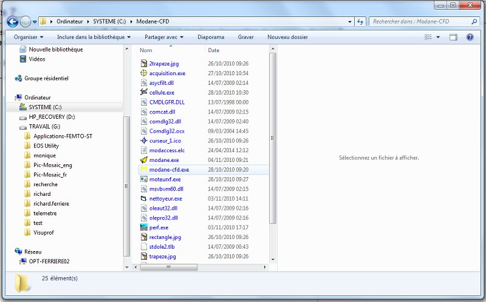Select 'SYSTEME (C:)' in the address breadcrumb
This screenshot has height=302, width=486.
[x=109, y=22]
